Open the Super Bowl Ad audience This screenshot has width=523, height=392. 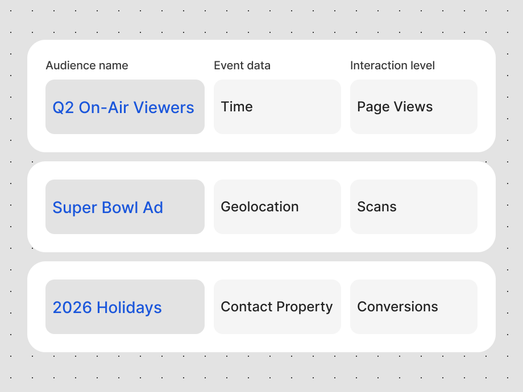click(x=124, y=207)
